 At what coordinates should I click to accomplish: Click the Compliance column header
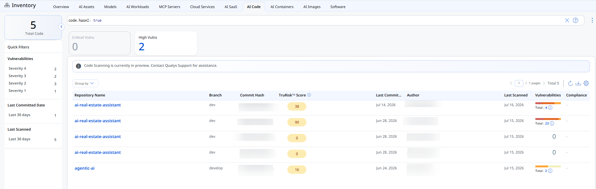pos(576,95)
